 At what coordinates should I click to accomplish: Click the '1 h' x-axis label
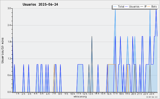point(17,94)
